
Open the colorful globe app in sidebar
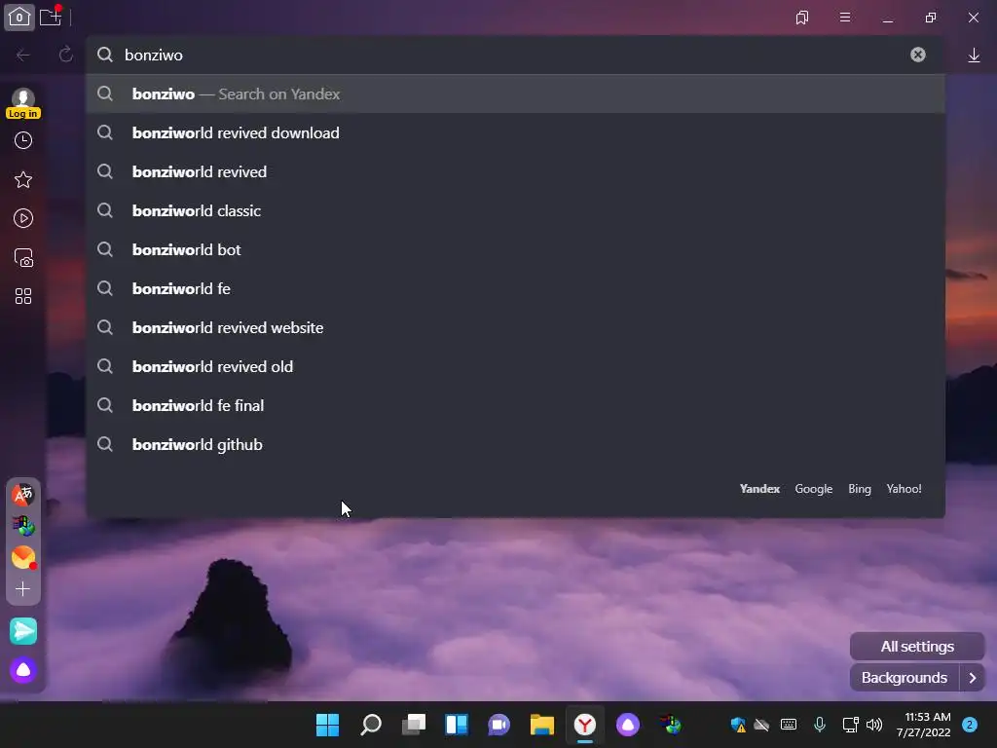coord(23,525)
